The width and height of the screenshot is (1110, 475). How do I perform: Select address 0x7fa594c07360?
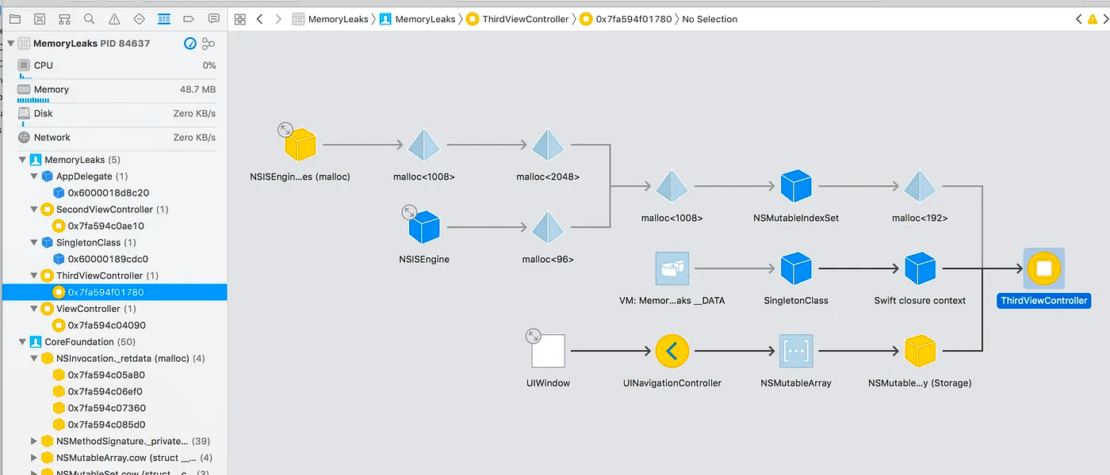point(105,408)
